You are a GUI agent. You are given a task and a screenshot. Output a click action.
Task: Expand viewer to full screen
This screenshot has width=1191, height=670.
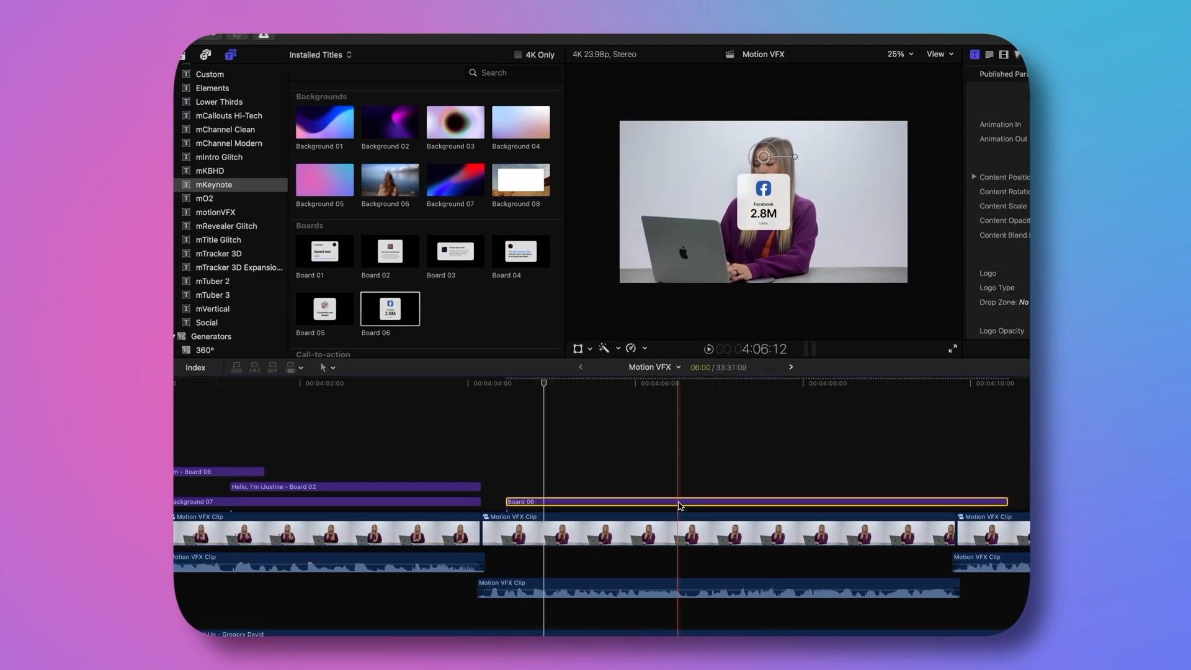tap(952, 349)
